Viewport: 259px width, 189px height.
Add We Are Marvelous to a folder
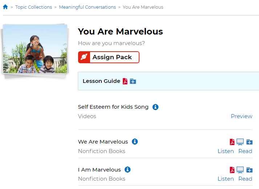[x=249, y=142]
